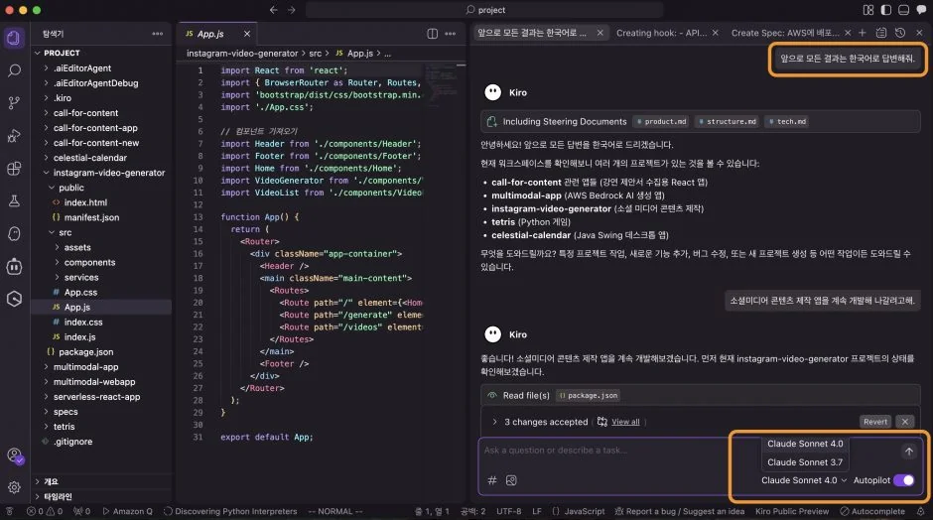This screenshot has height=520, width=933.
Task: Send the chat message with arrow button
Action: [x=908, y=452]
